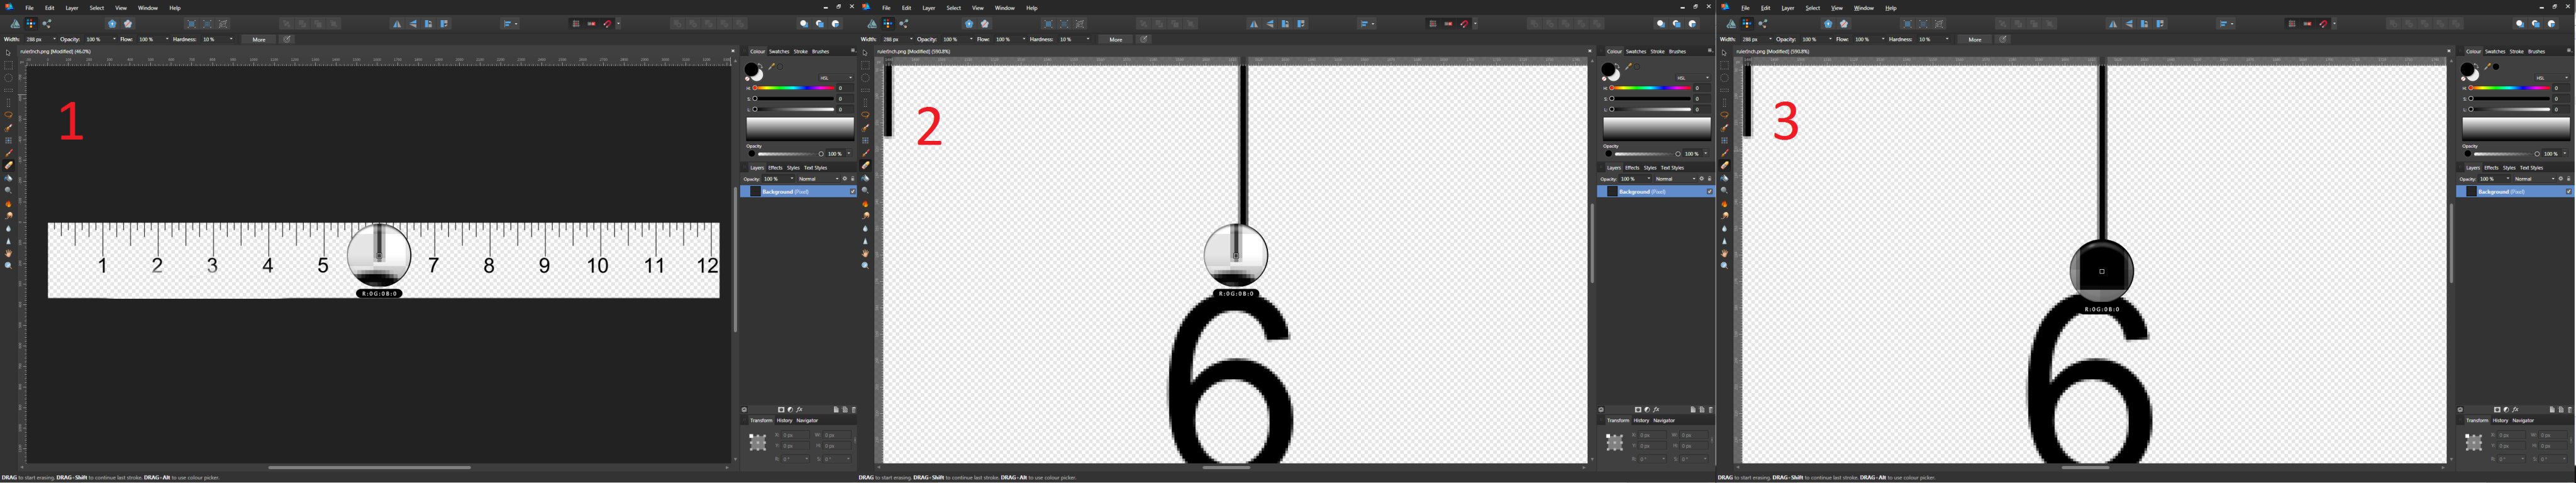Viewport: 2576px width, 483px height.
Task: Open the Layer menu in the middle window
Action: (929, 8)
